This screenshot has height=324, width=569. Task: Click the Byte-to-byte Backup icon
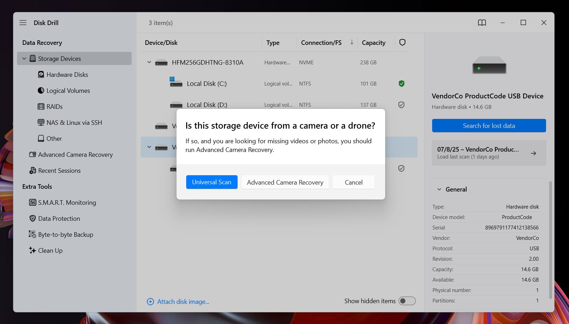(x=32, y=234)
